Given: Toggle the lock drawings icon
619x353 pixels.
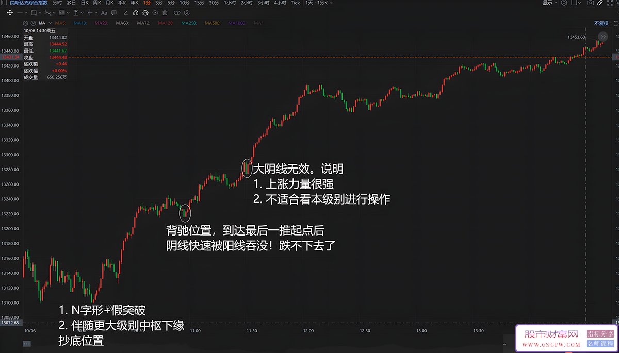Looking at the screenshot, I should (145, 12).
